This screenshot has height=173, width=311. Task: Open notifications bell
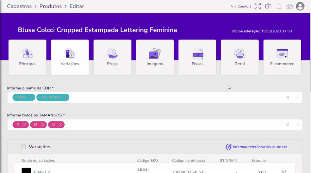(279, 6)
